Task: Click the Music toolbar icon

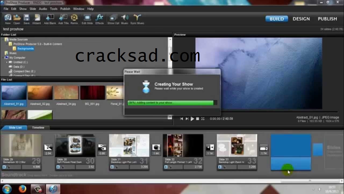Action: [x=125, y=19]
